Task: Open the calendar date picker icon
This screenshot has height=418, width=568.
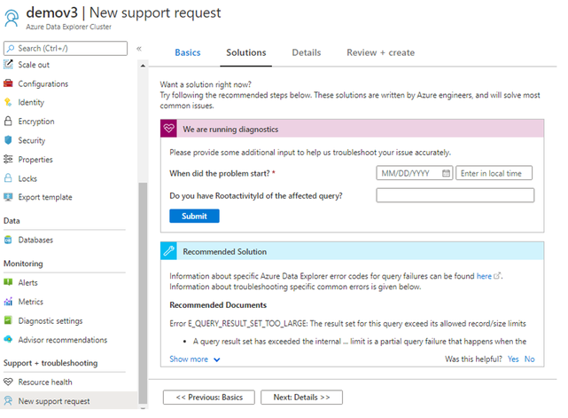Action: coord(447,173)
